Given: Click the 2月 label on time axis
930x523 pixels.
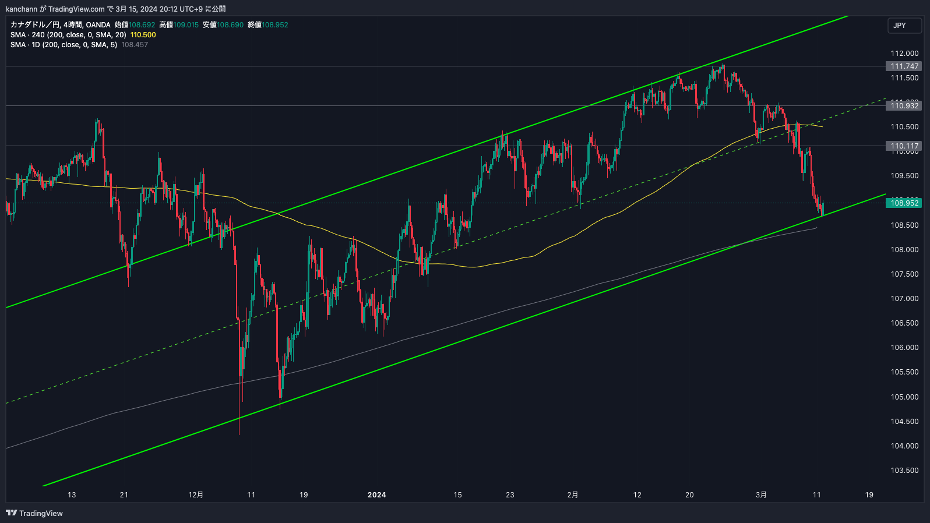Looking at the screenshot, I should coord(573,495).
